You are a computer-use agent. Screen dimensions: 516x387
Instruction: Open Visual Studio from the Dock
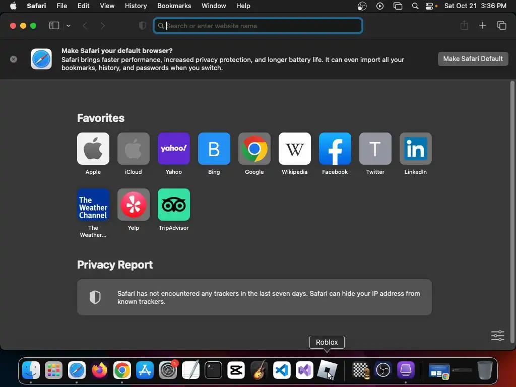coord(304,370)
